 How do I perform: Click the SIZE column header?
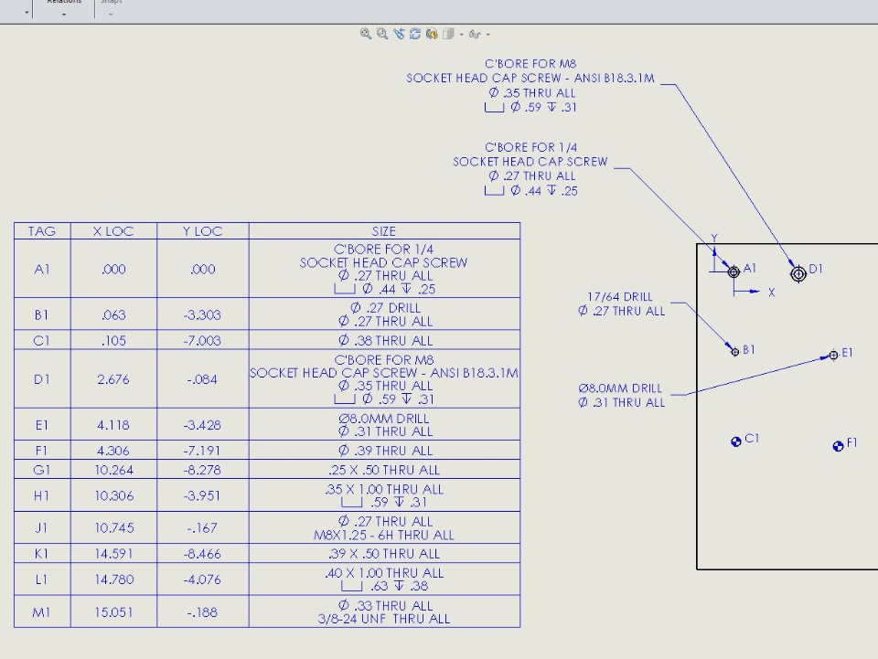click(384, 231)
